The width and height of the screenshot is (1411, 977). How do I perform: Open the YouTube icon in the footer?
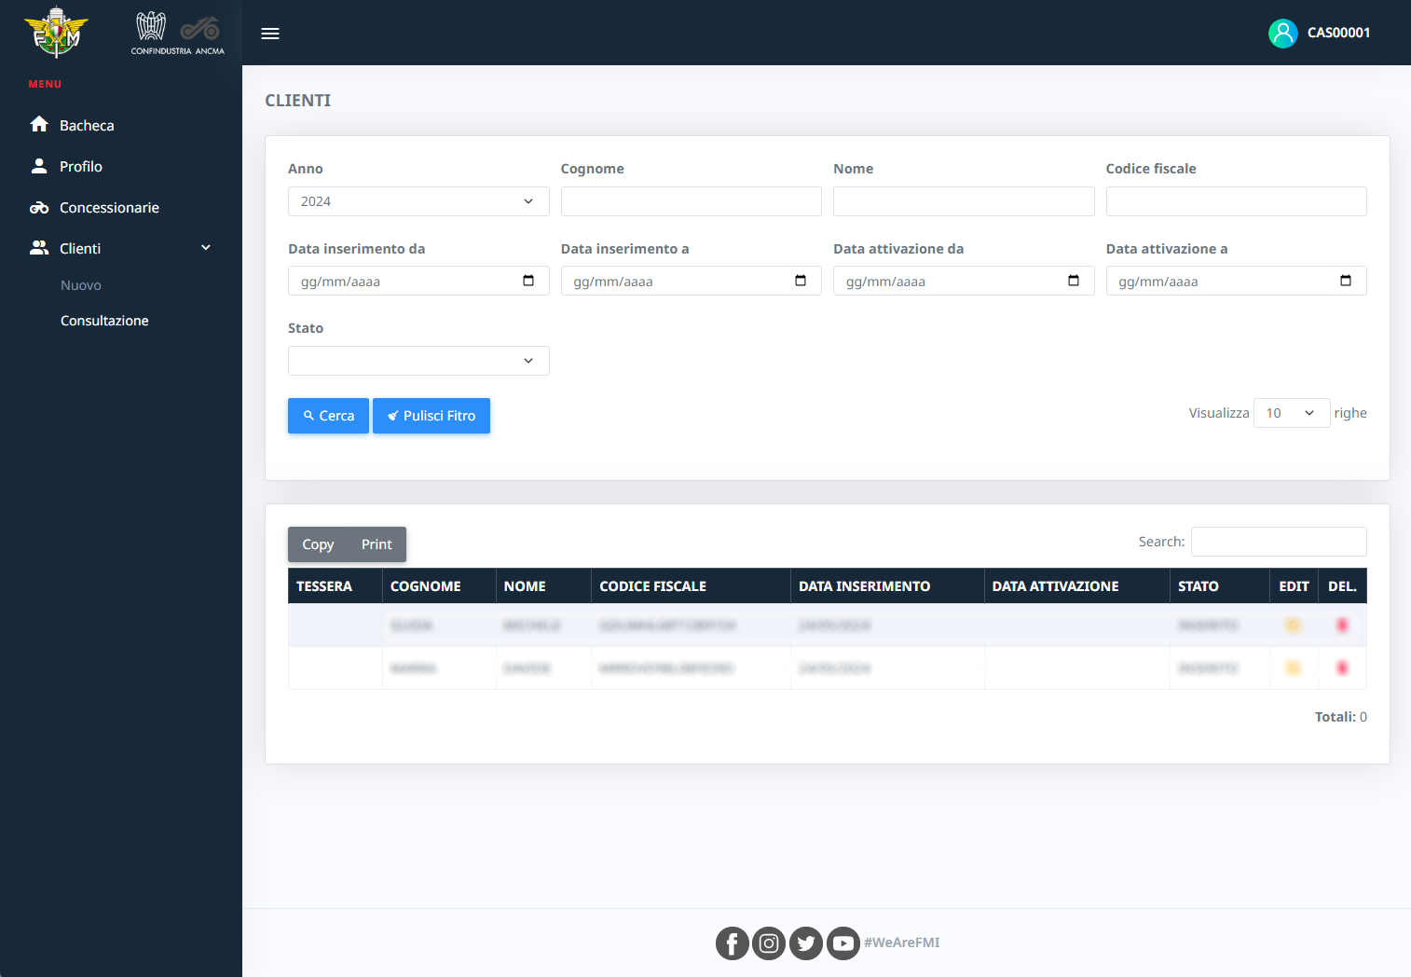[843, 943]
